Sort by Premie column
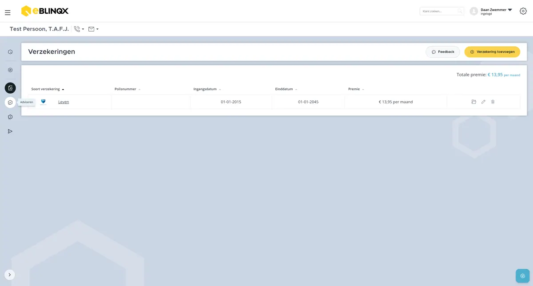Viewport: 533px width, 286px height. pyautogui.click(x=356, y=89)
